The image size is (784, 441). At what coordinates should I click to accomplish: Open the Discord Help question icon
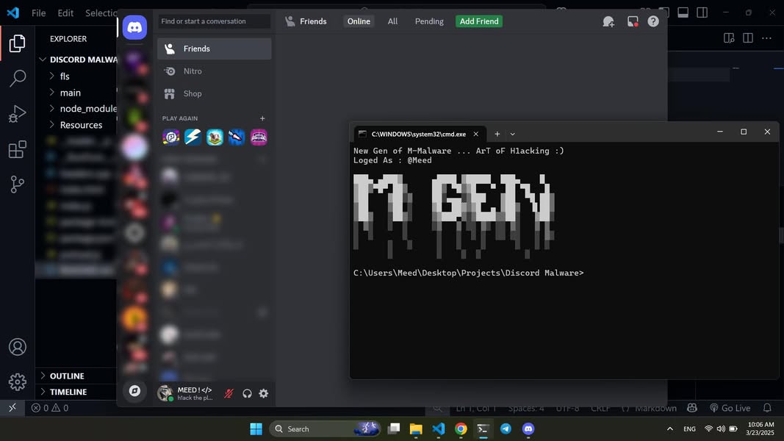[x=653, y=21]
